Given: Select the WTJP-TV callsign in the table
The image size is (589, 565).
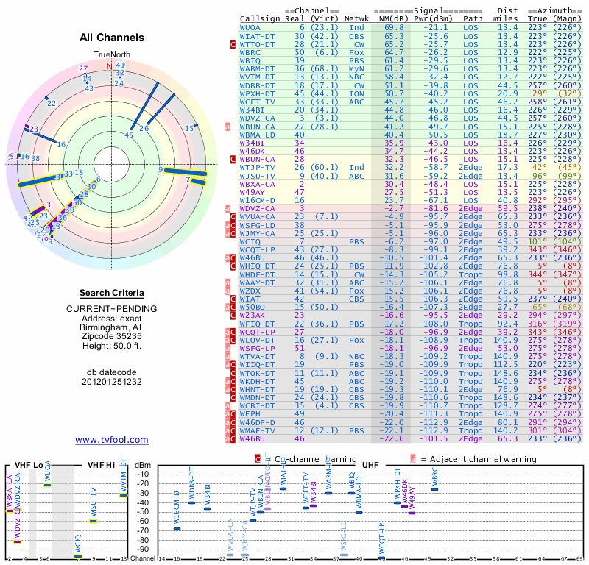Looking at the screenshot, I should (x=257, y=168).
